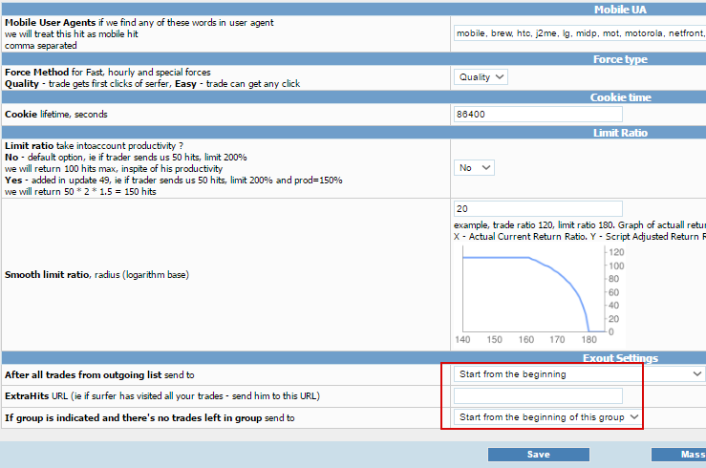The image size is (706, 468).
Task: Click the Exout Settings section header
Action: pyautogui.click(x=620, y=358)
